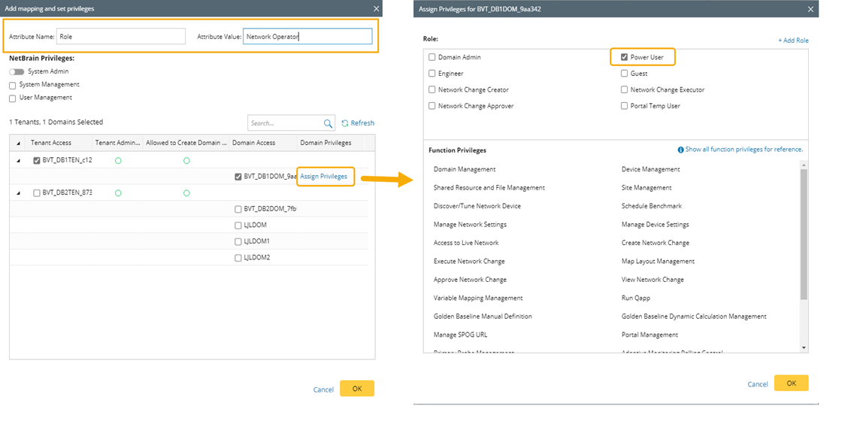Viewport: 863px width, 430px height.
Task: Click scrollbar down arrow in Function Privileges
Action: [x=804, y=347]
